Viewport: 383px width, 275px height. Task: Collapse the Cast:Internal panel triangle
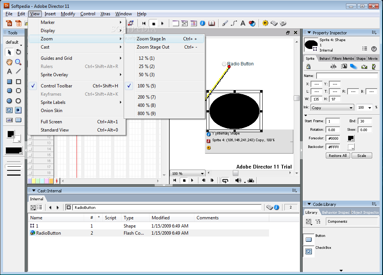coord(34,191)
